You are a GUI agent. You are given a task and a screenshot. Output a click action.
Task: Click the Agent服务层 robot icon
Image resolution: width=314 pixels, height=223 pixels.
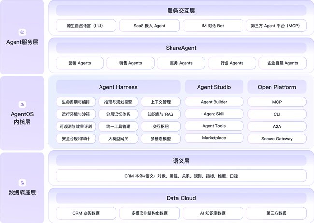click(x=22, y=32)
